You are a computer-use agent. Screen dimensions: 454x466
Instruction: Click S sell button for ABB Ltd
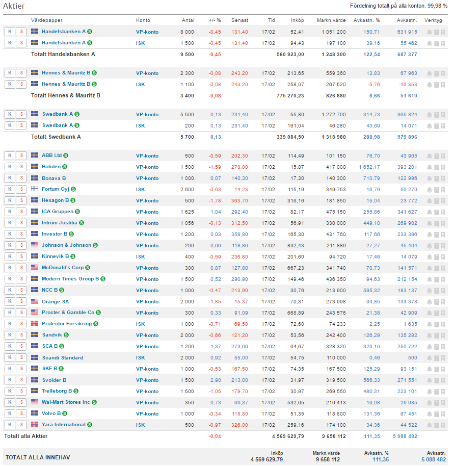[21, 156]
